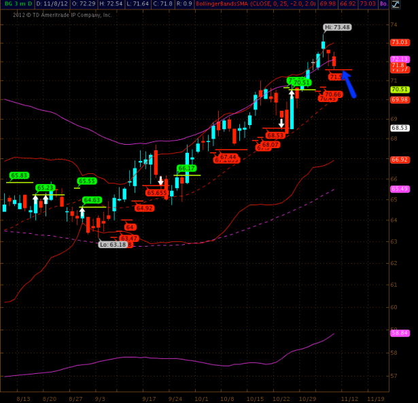Click the blue arrow drawing annotation

pos(349,84)
